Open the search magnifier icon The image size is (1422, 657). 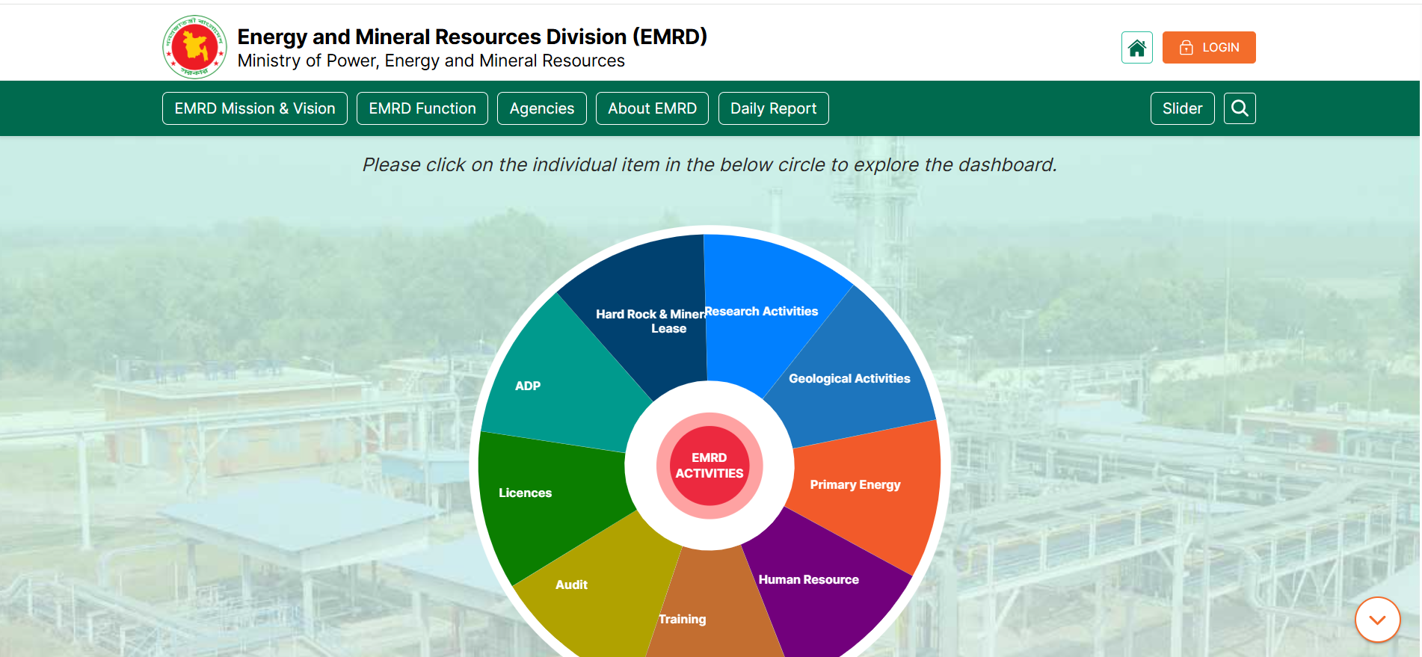tap(1240, 108)
